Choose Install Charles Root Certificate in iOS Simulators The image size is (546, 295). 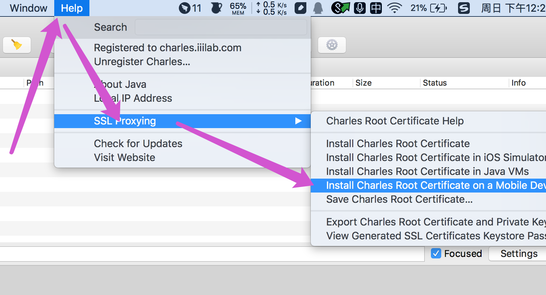428,158
